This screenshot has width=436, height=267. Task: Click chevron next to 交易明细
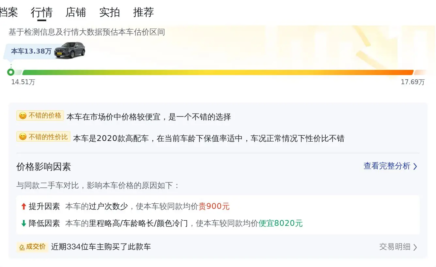point(415,247)
